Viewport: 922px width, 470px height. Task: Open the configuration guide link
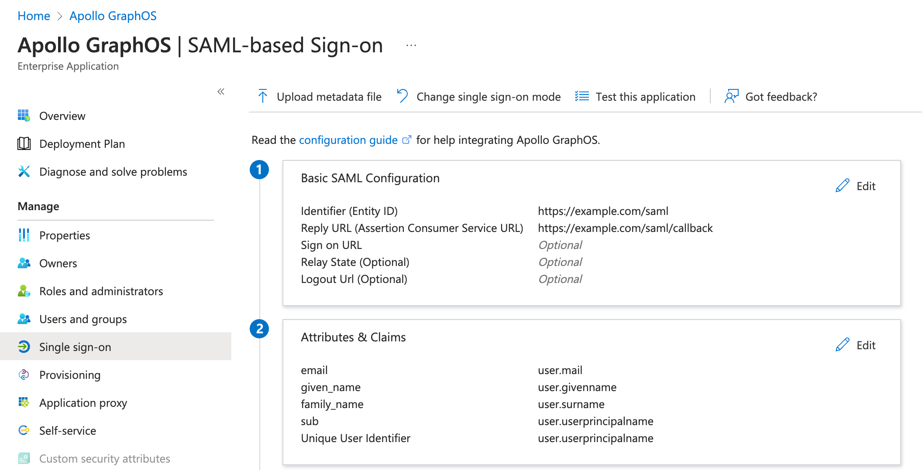348,140
